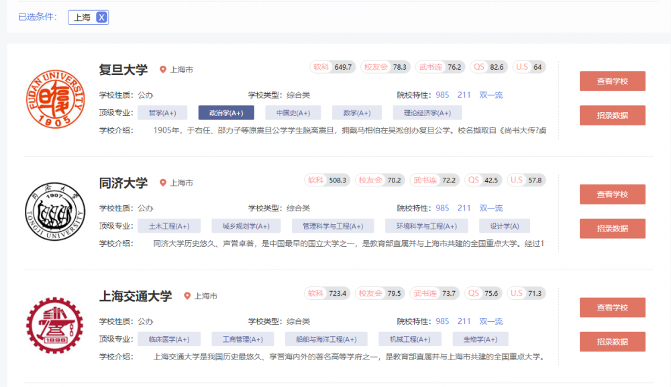Click the location pin next to 复旦大学

[x=162, y=69]
